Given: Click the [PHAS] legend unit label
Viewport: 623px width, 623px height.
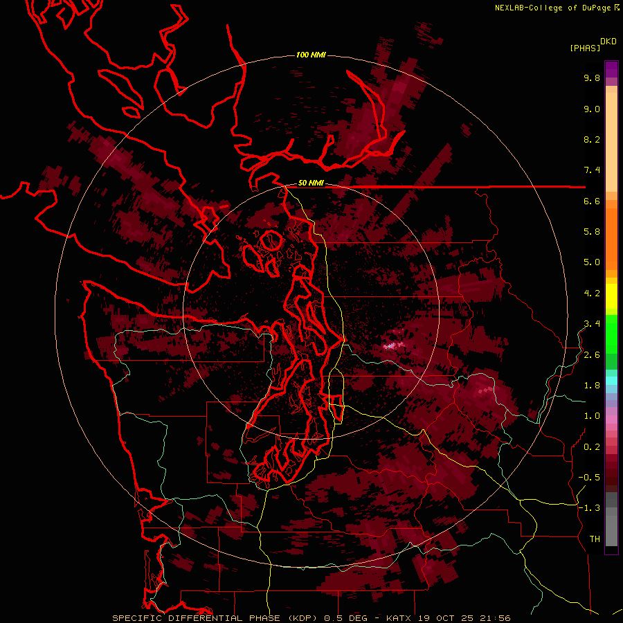Looking at the screenshot, I should pyautogui.click(x=585, y=48).
